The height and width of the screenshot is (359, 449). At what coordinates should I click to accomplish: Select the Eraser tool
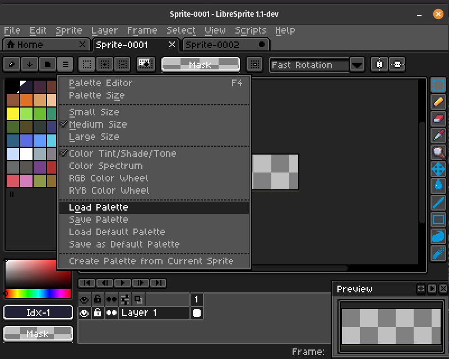coord(438,119)
